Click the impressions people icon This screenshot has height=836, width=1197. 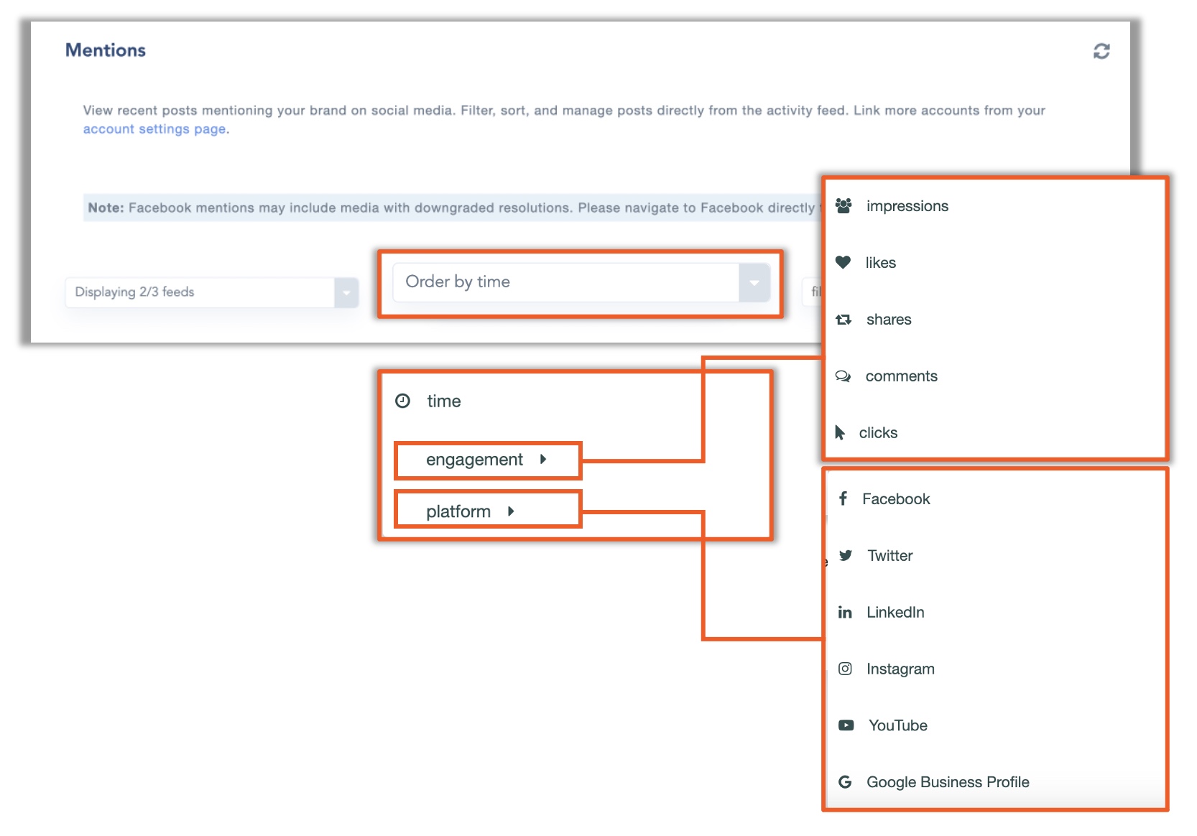pyautogui.click(x=844, y=206)
